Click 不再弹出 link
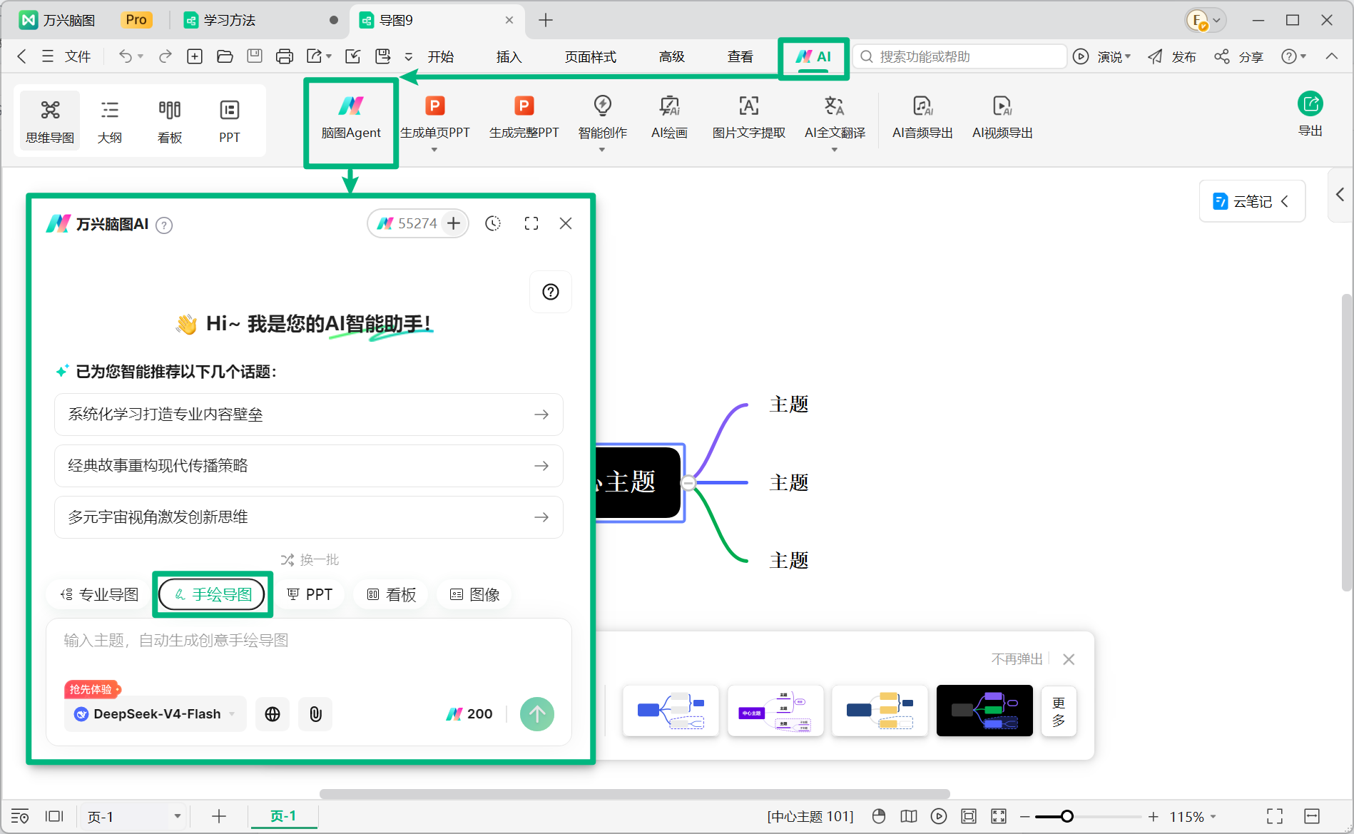This screenshot has width=1354, height=834. (1017, 659)
